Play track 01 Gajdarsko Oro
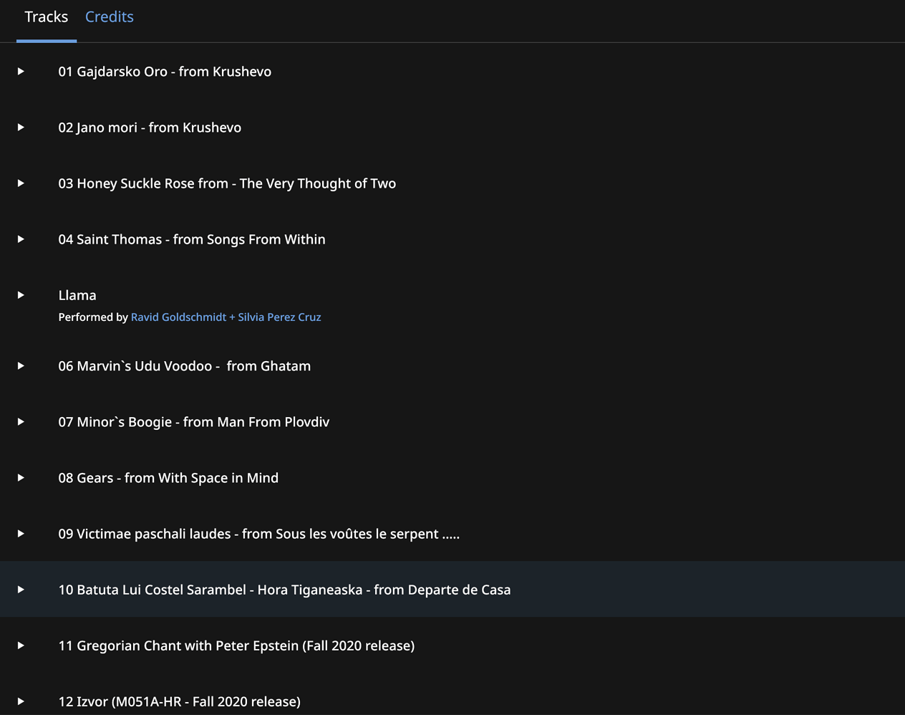This screenshot has height=715, width=905. 21,72
